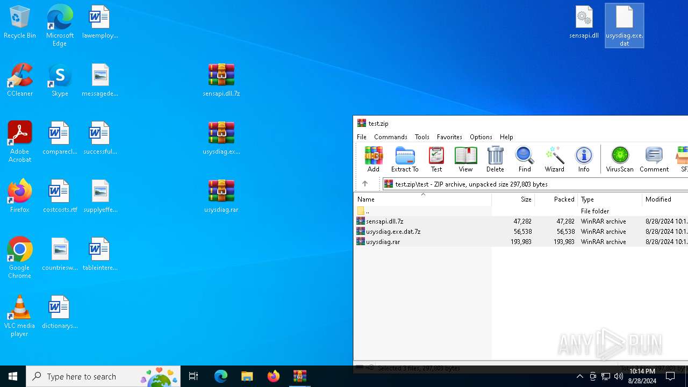The image size is (688, 387).
Task: Select the countriesw image file icon
Action: pos(60,255)
